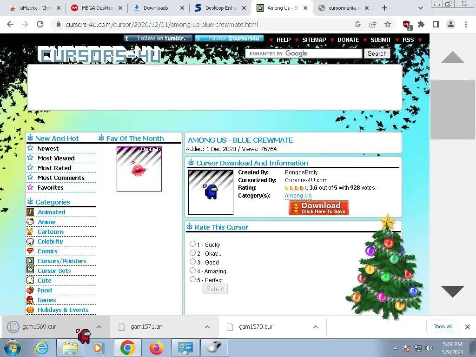Open the SITEMAP menu link
This screenshot has width=476, height=357.
[x=314, y=40]
